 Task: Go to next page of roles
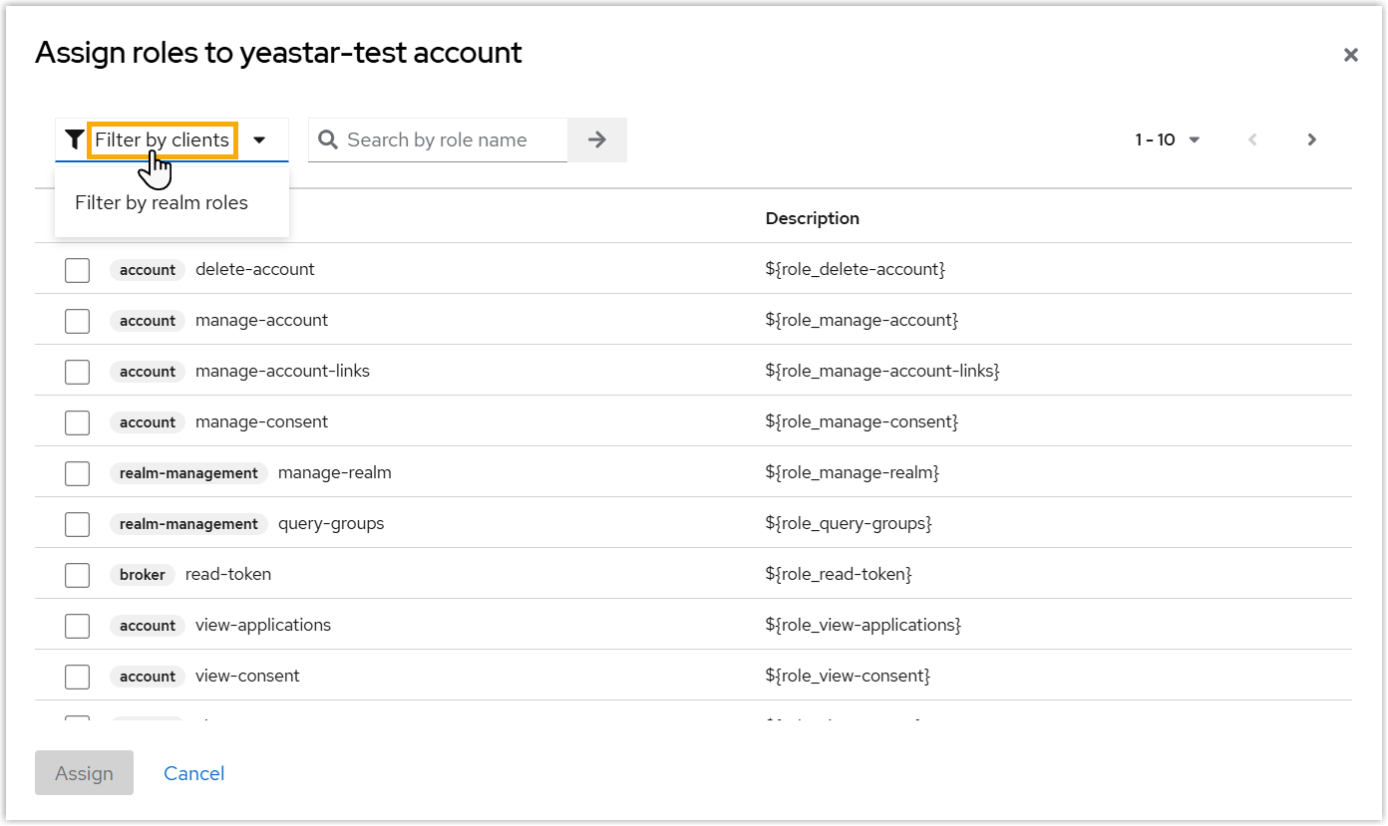click(1312, 140)
